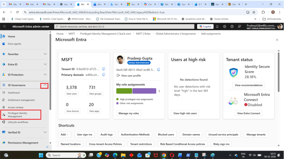This screenshot has height=159, width=284.
Task: Click the purple Other role assignments bar
Action: point(144,91)
